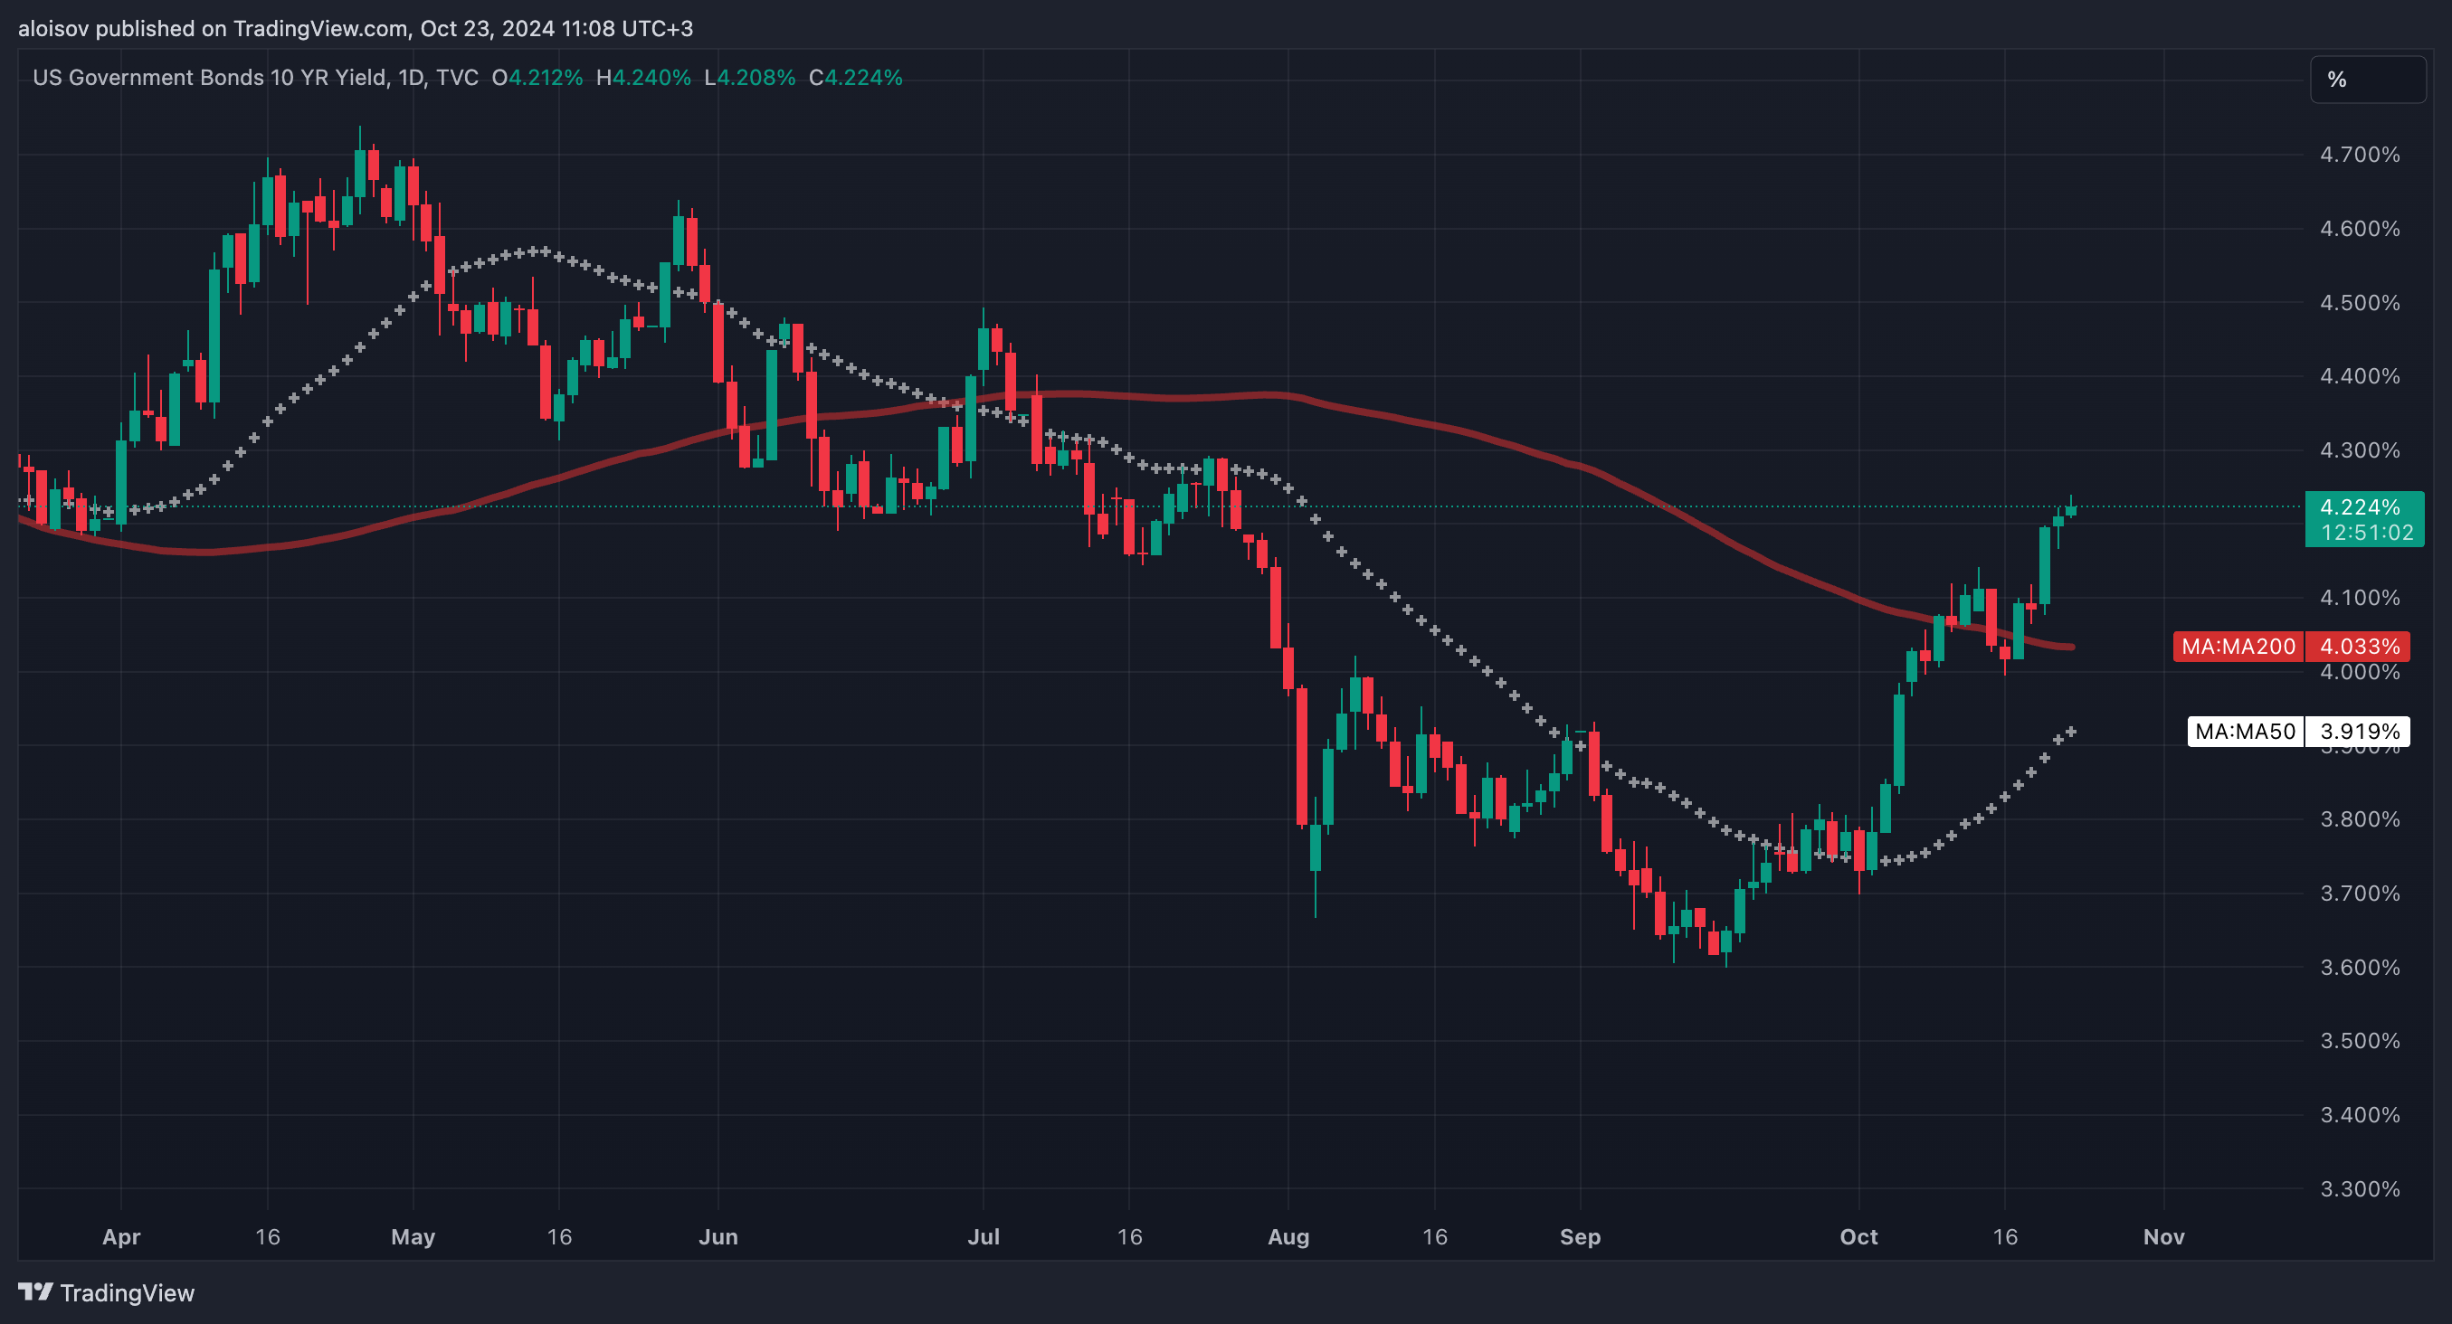Click the 3.300% price axis label
Screen dimensions: 2452x1324
tap(2360, 1188)
